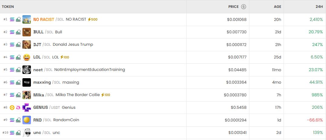Click the GENIUS purple G logo

point(27,107)
